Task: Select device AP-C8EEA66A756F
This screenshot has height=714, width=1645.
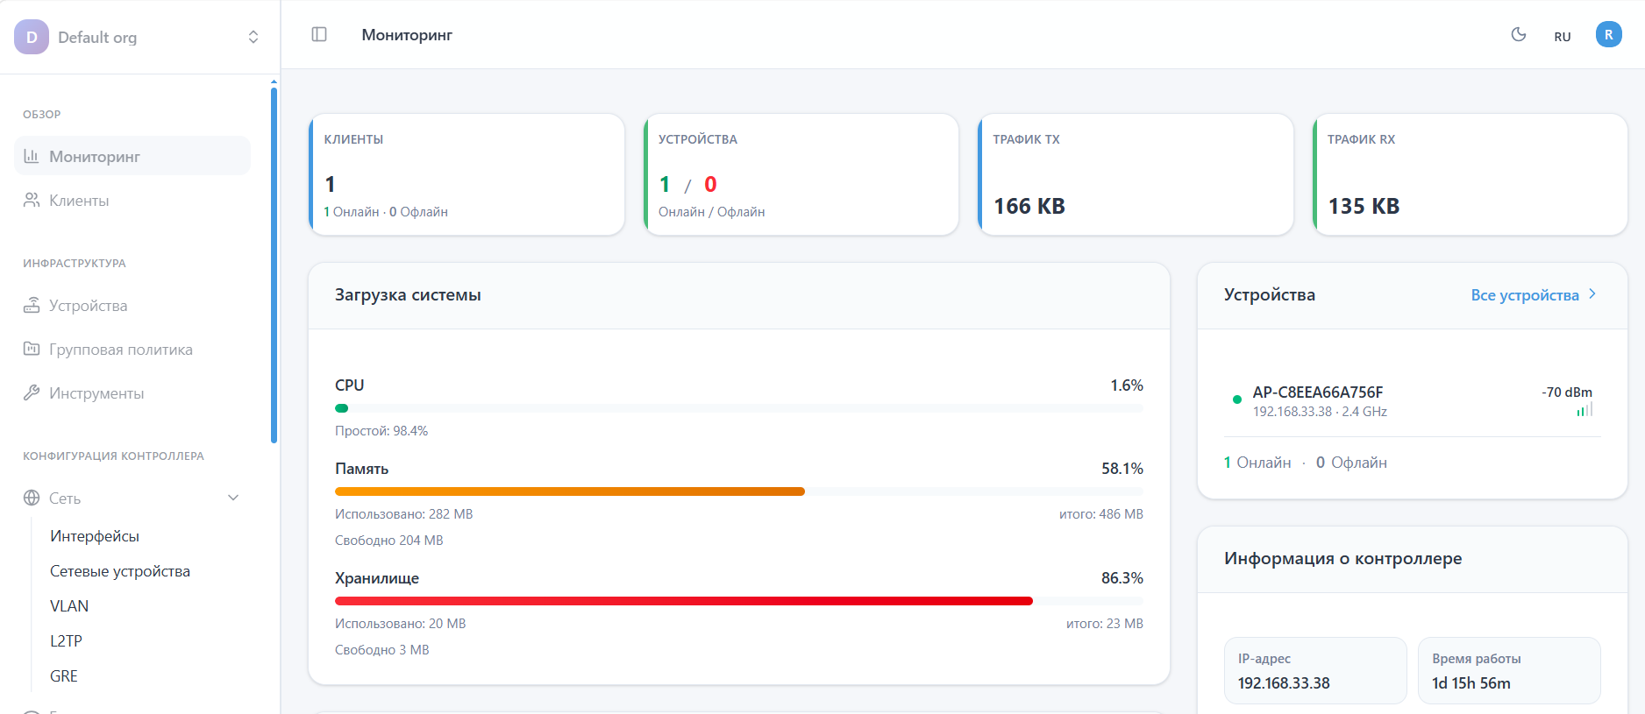Action: tap(1317, 392)
